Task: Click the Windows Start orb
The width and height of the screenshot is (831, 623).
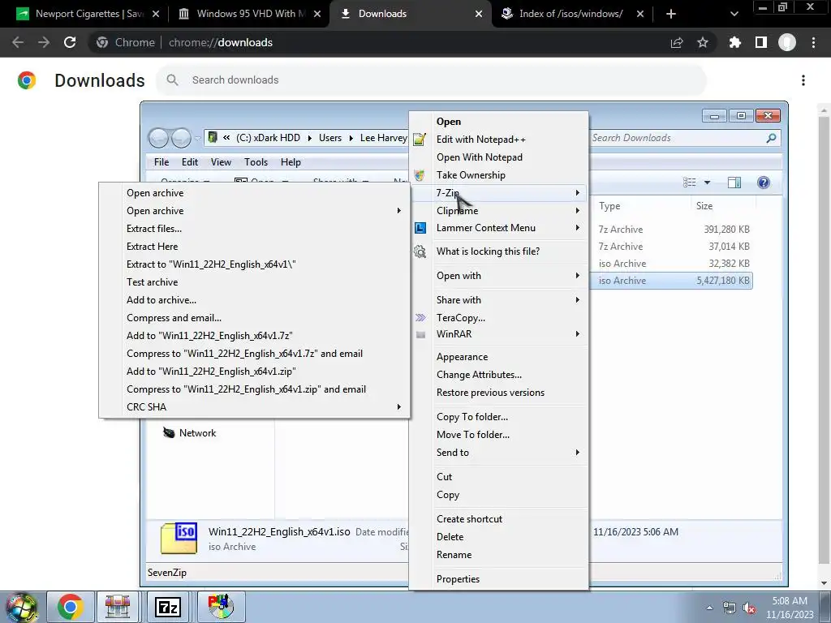Action: (21, 607)
